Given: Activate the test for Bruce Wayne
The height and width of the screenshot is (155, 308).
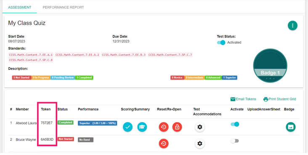Looking at the screenshot, I should [x=235, y=141].
